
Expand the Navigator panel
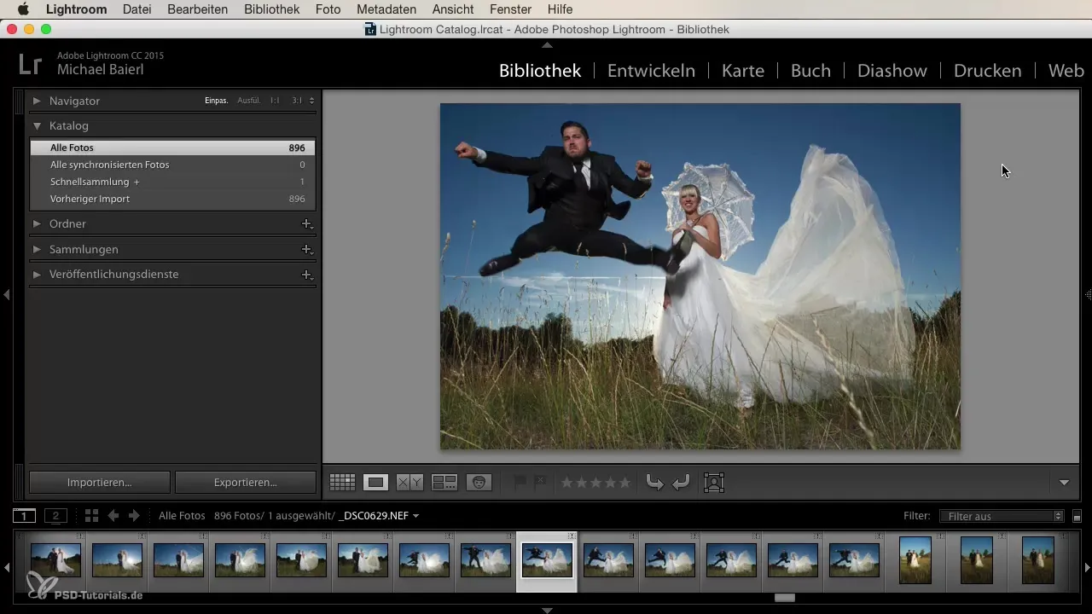click(x=37, y=101)
